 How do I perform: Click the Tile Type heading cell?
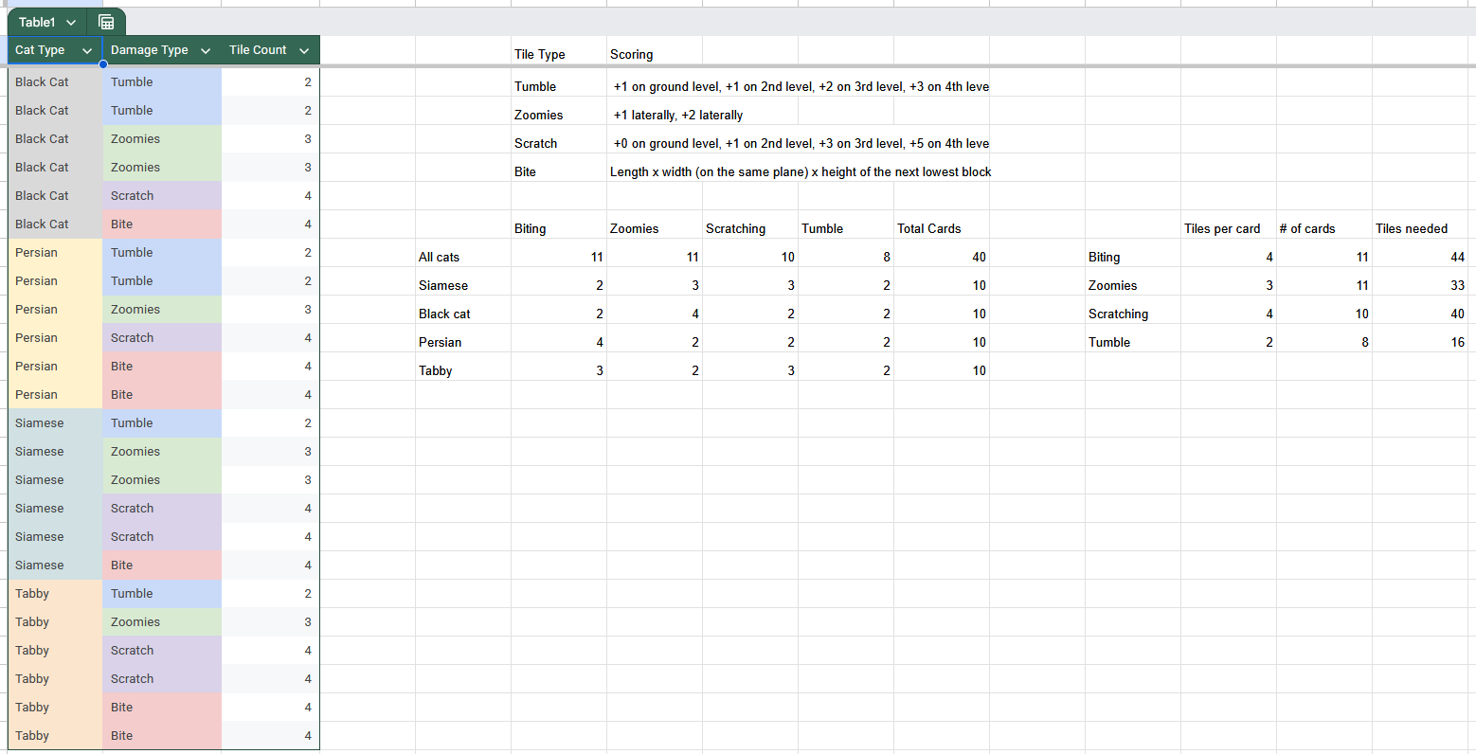point(540,54)
